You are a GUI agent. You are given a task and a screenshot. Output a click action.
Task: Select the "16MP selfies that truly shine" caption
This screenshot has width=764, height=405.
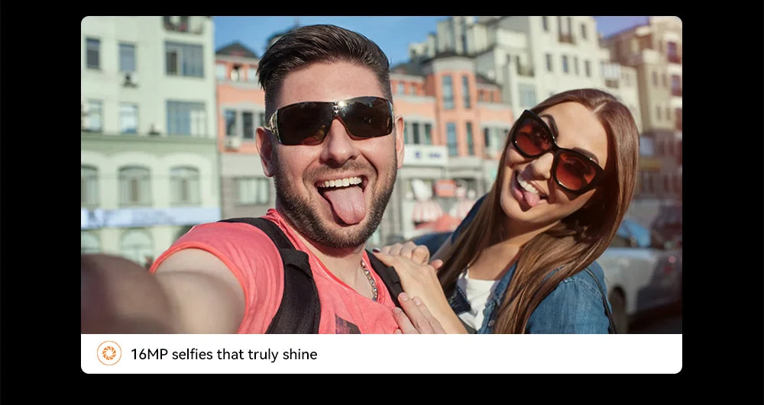tap(224, 355)
